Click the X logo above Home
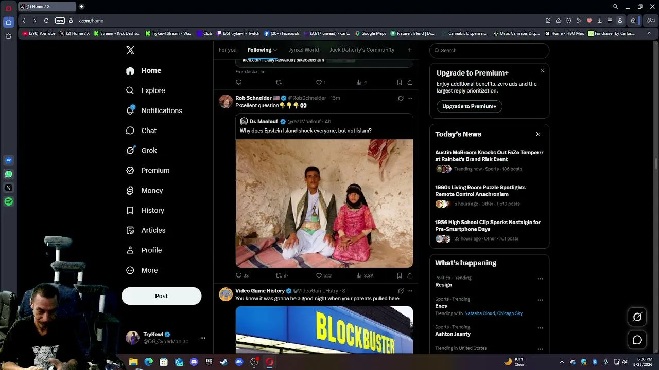Screen dimensions: 659x370 click(x=130, y=50)
